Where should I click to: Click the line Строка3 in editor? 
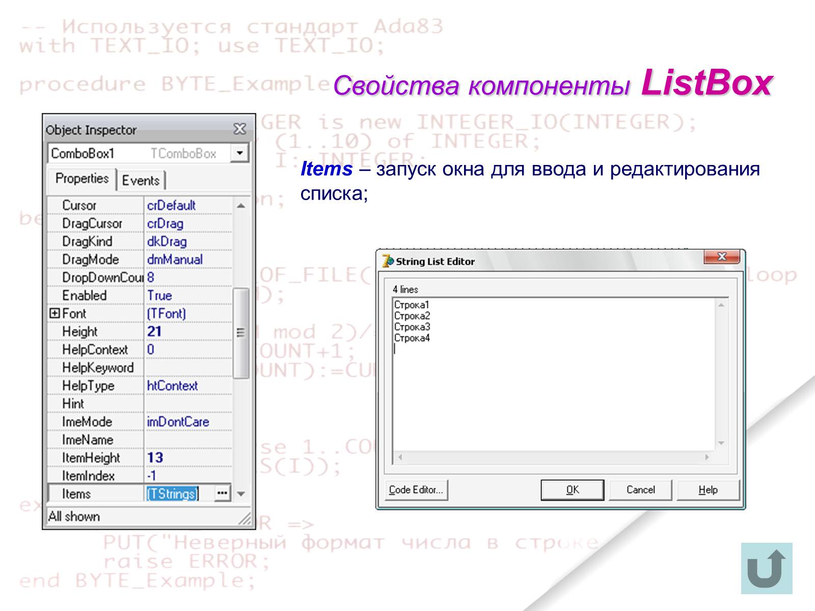tap(412, 327)
